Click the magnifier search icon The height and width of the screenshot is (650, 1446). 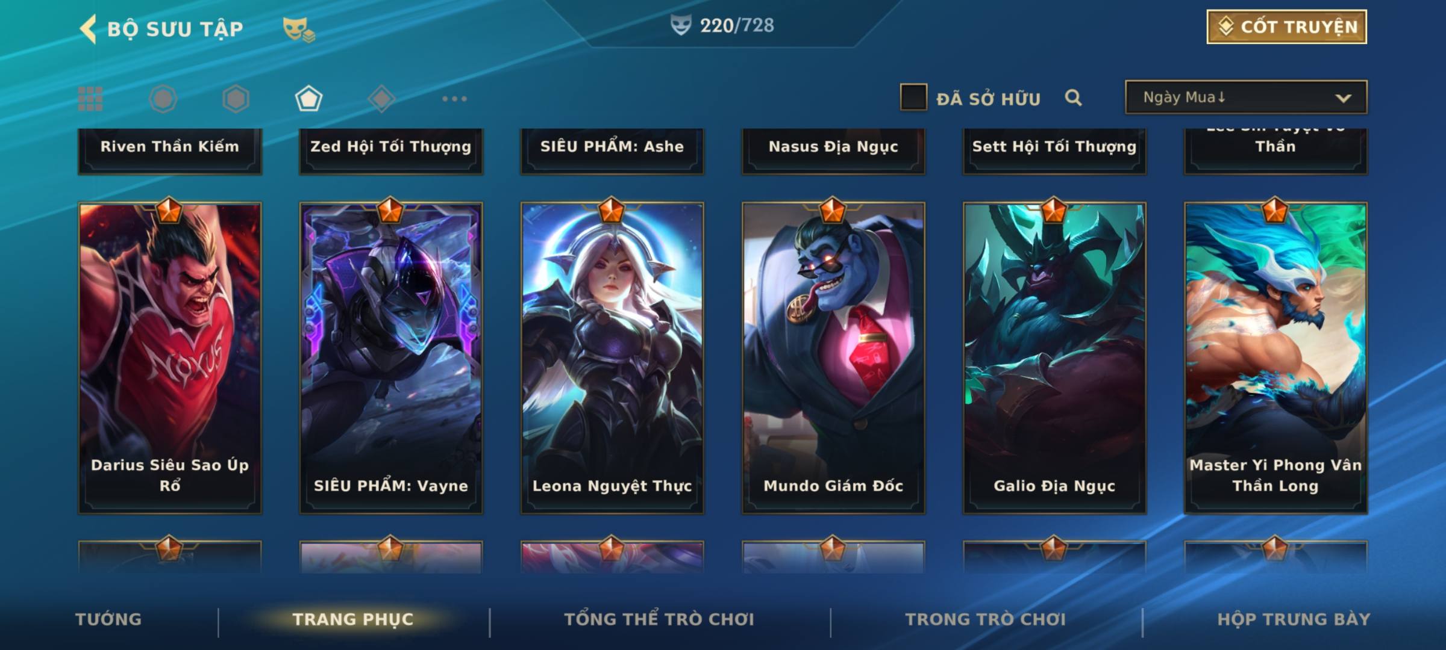[1073, 97]
